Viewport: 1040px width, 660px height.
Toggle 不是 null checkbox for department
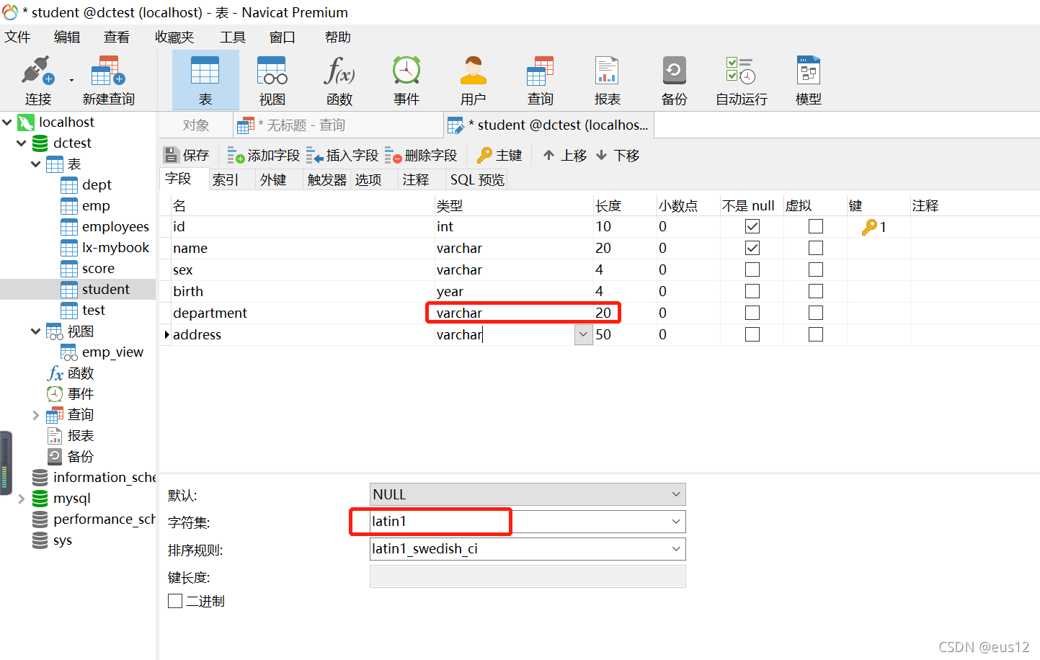[752, 313]
